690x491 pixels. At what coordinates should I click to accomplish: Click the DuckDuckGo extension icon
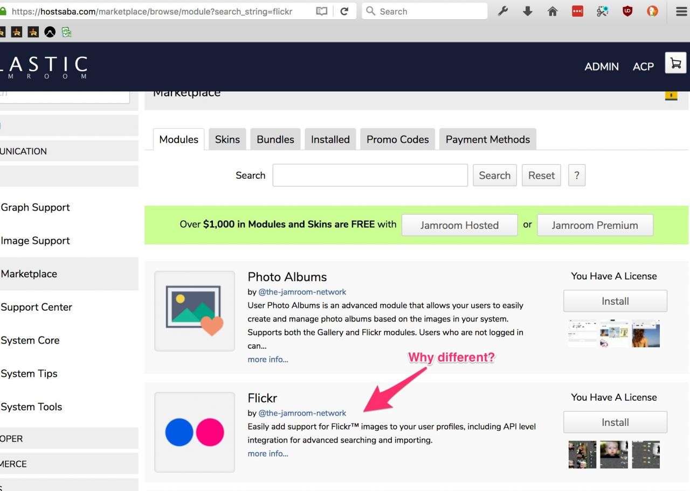click(652, 11)
